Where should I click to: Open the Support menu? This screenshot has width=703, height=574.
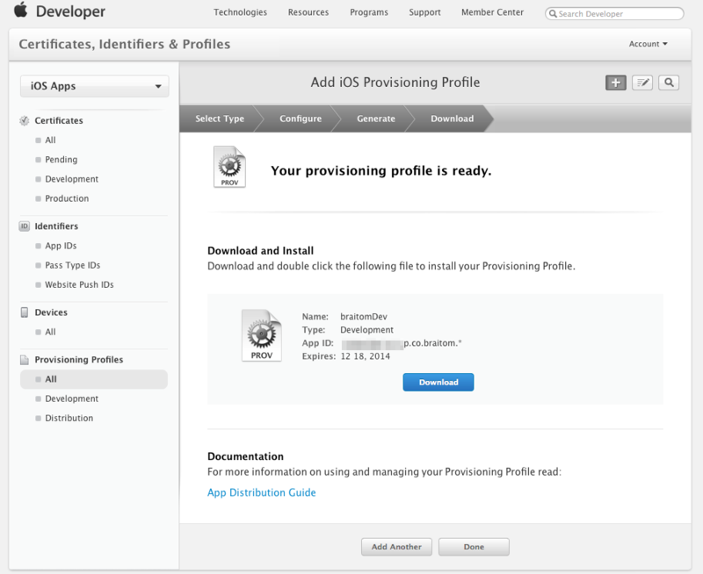[424, 12]
